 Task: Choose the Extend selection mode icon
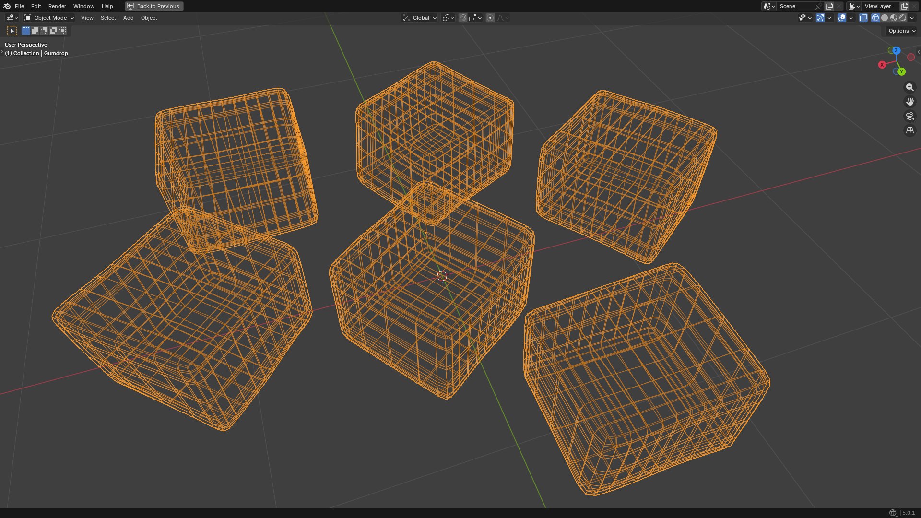pos(35,31)
